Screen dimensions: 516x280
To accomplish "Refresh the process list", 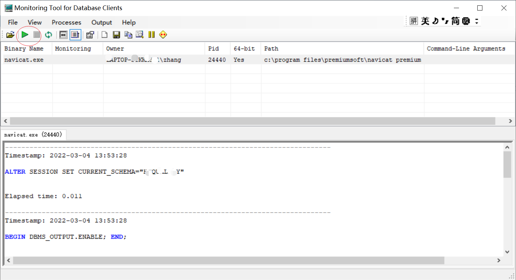I will (x=48, y=34).
